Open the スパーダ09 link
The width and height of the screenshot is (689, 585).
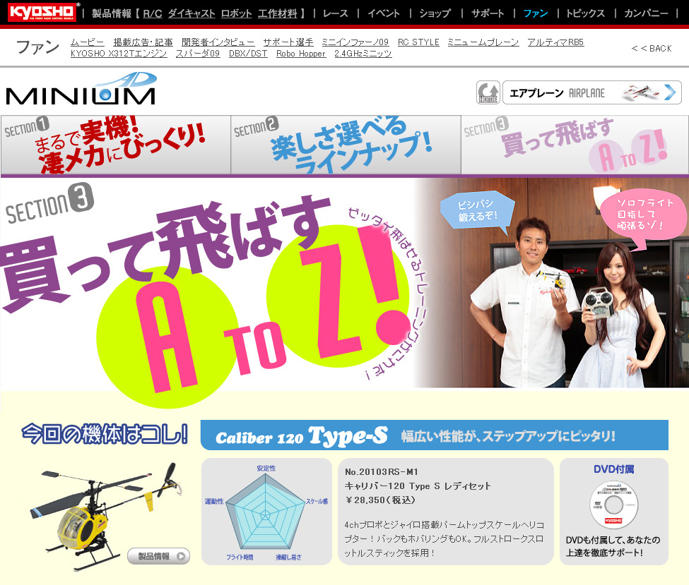[x=198, y=54]
